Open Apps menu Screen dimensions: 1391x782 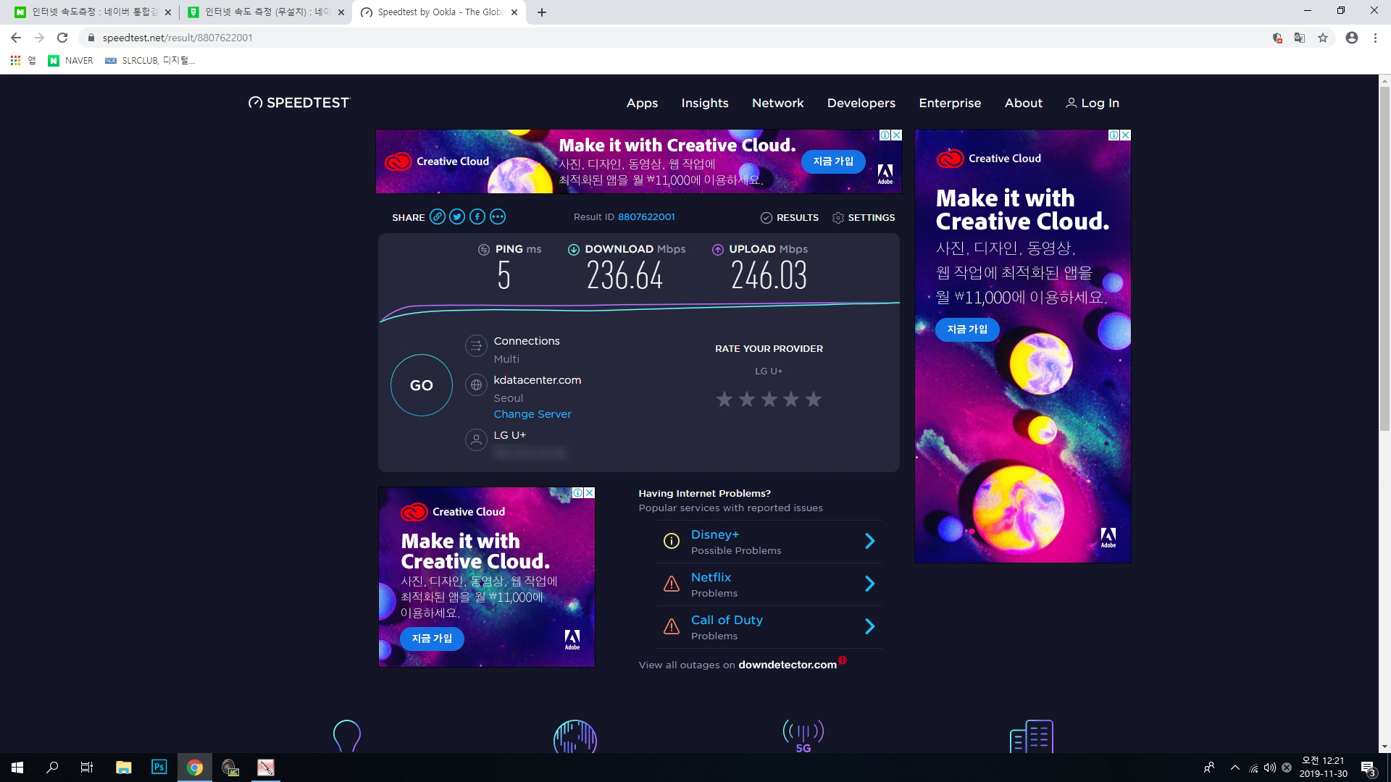tap(642, 103)
